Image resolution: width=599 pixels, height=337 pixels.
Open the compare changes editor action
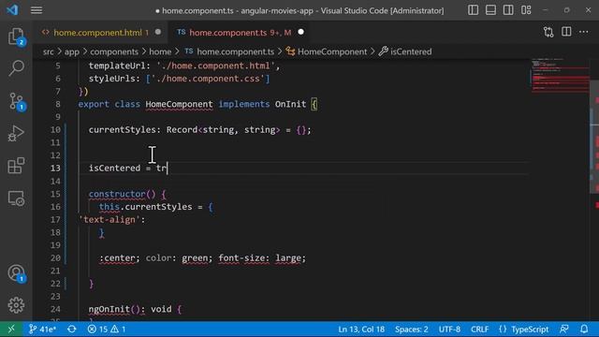tap(548, 32)
